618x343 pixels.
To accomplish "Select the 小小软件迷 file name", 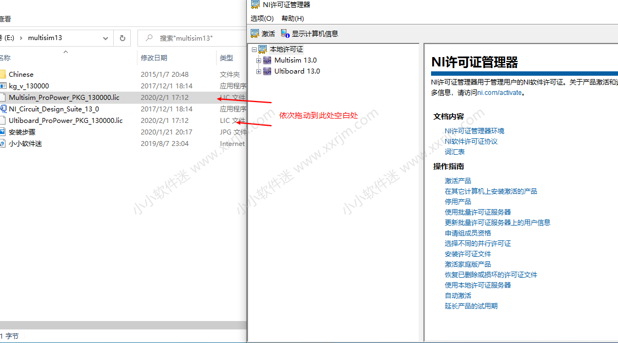I will [25, 144].
